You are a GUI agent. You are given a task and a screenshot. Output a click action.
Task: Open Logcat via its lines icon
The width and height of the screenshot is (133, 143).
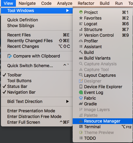[81, 24]
